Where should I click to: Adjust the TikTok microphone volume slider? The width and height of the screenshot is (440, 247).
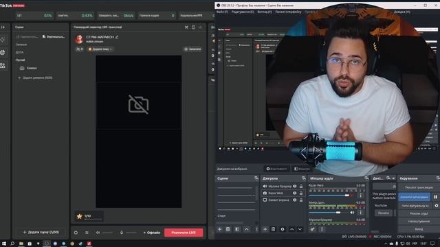[131, 233]
